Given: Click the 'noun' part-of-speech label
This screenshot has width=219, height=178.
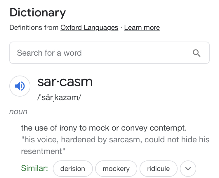Looking at the screenshot, I should [18, 112].
